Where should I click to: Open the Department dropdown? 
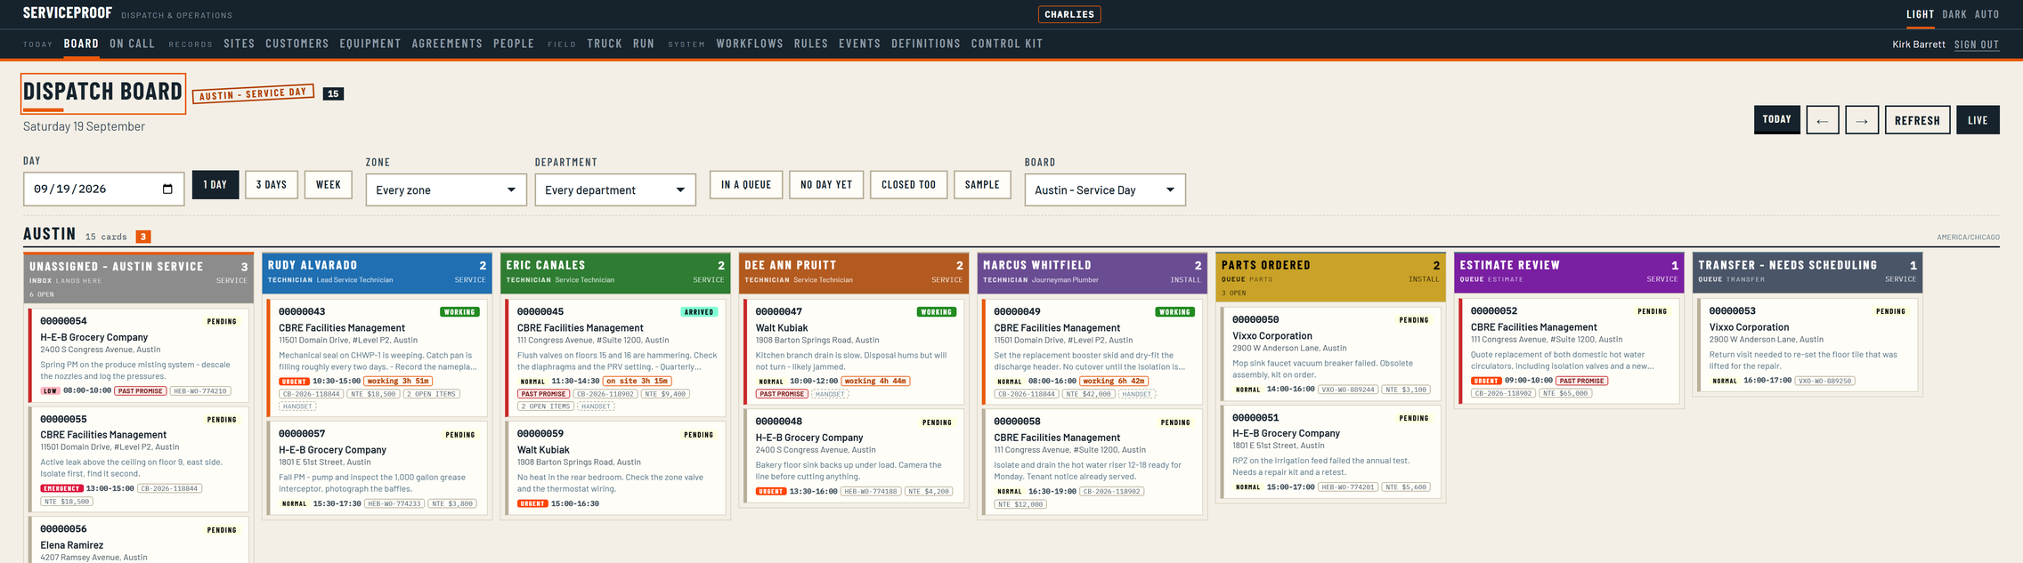[x=614, y=190]
